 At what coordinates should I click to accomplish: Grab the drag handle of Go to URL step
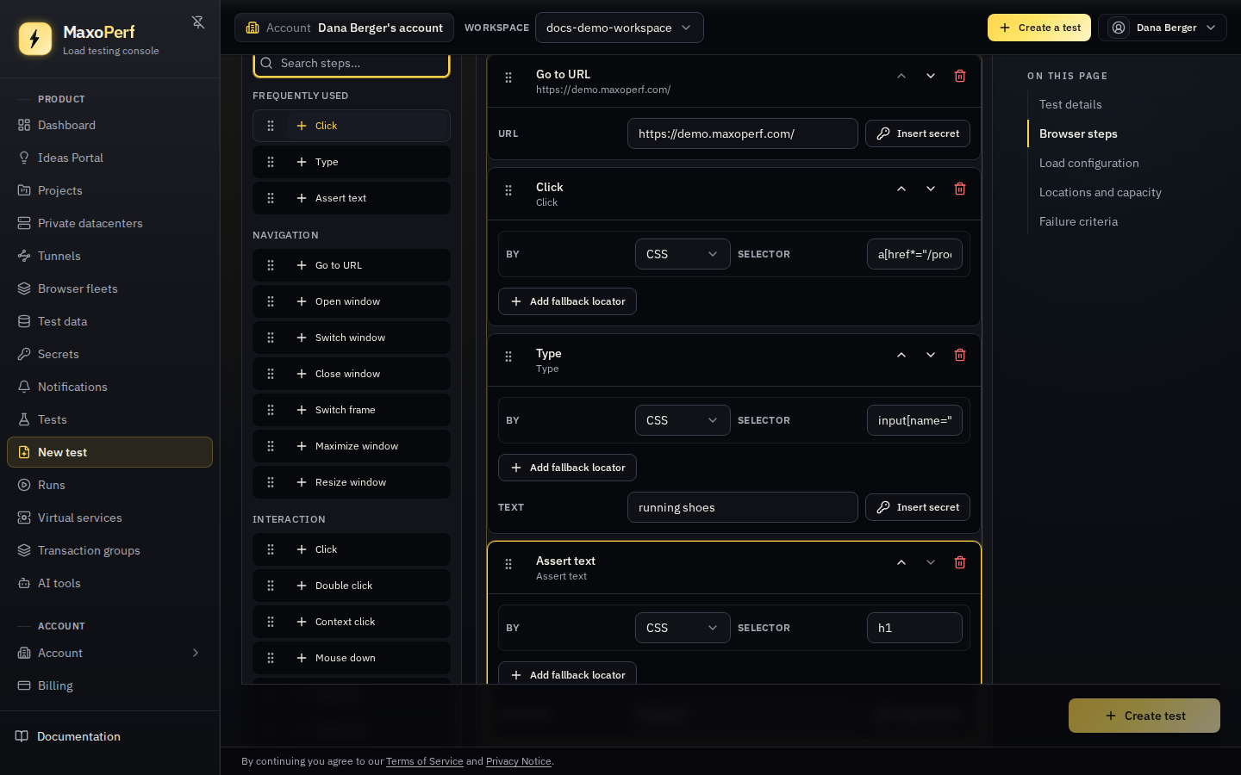point(508,77)
